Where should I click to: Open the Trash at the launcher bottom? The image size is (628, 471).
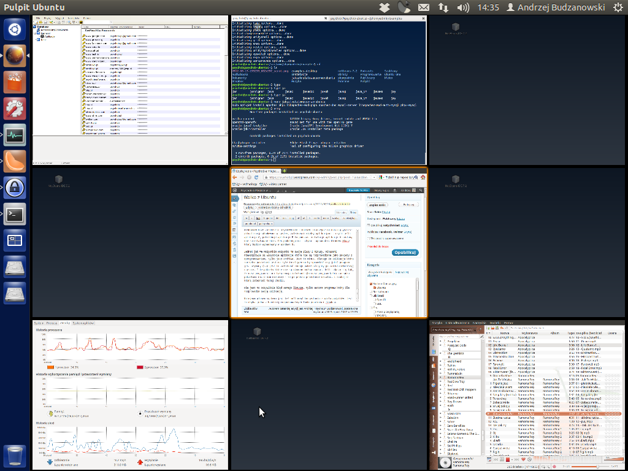(x=15, y=456)
